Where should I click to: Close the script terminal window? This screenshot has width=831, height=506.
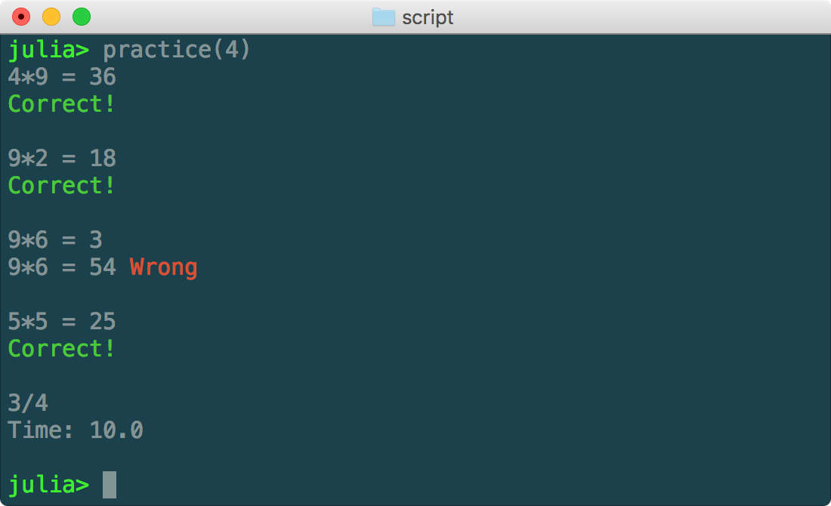coord(22,17)
